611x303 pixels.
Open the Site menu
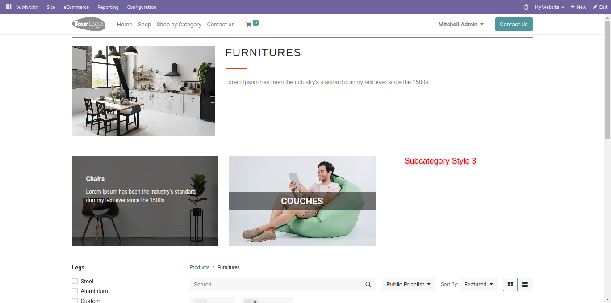click(51, 7)
